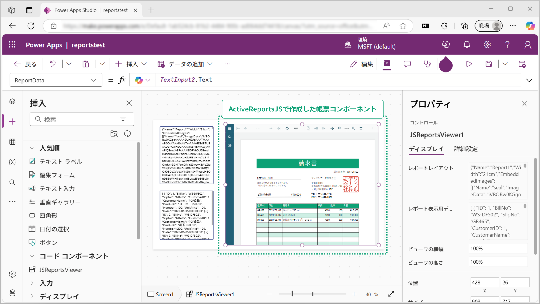Click the Publish icon in toolbar
This screenshot has height=304, width=540.
point(522,64)
